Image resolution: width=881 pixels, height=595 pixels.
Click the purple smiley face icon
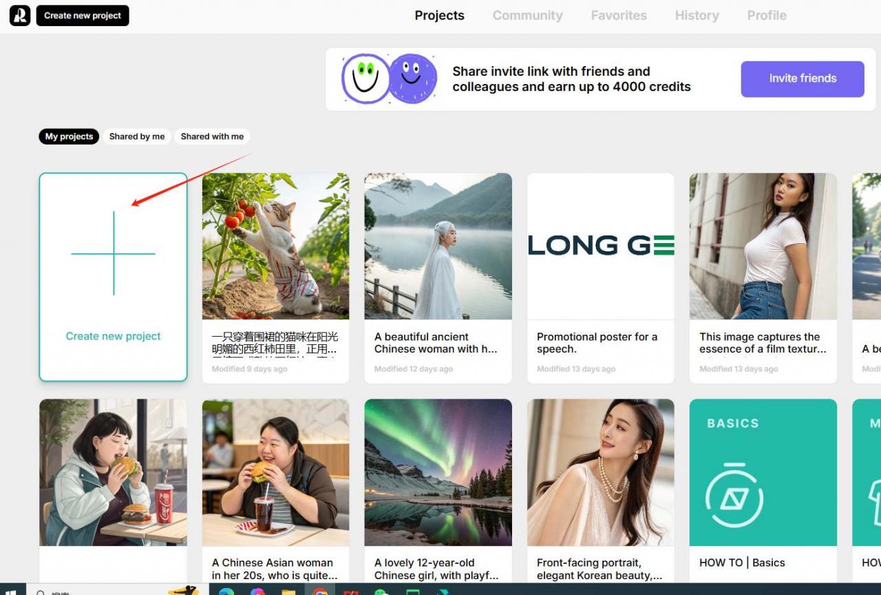(413, 79)
